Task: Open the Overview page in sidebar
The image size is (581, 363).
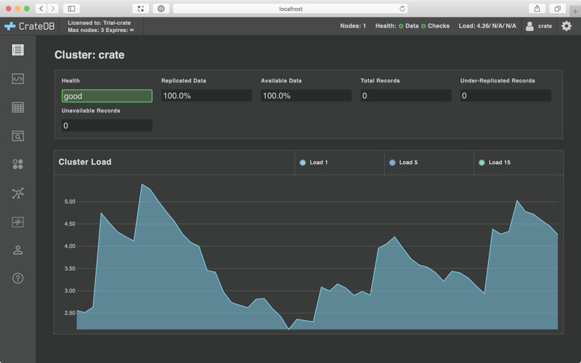Action: [17, 50]
